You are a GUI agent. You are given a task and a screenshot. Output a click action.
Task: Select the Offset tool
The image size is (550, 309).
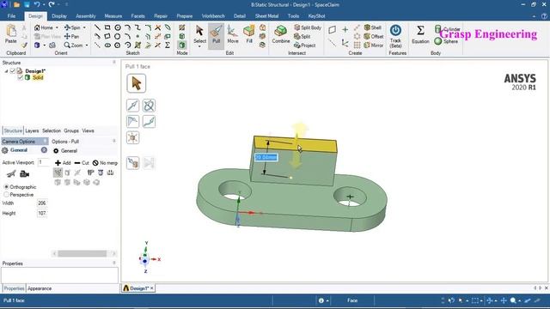[374, 36]
